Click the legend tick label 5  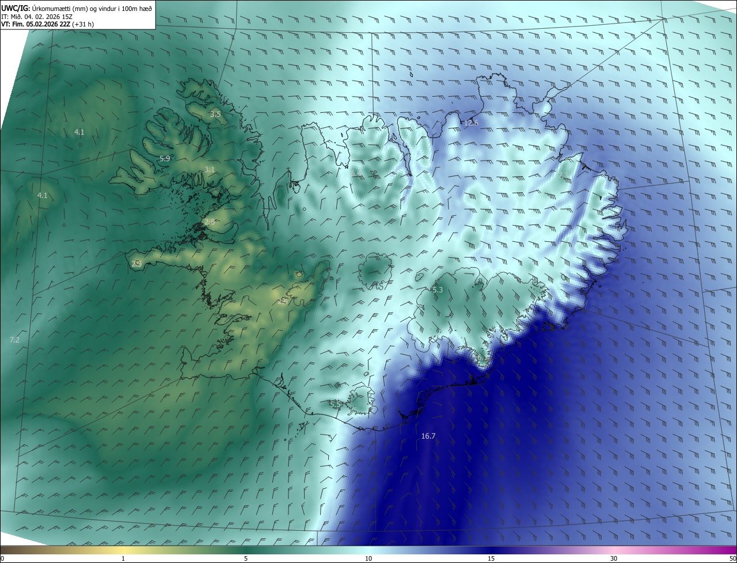tap(246, 558)
